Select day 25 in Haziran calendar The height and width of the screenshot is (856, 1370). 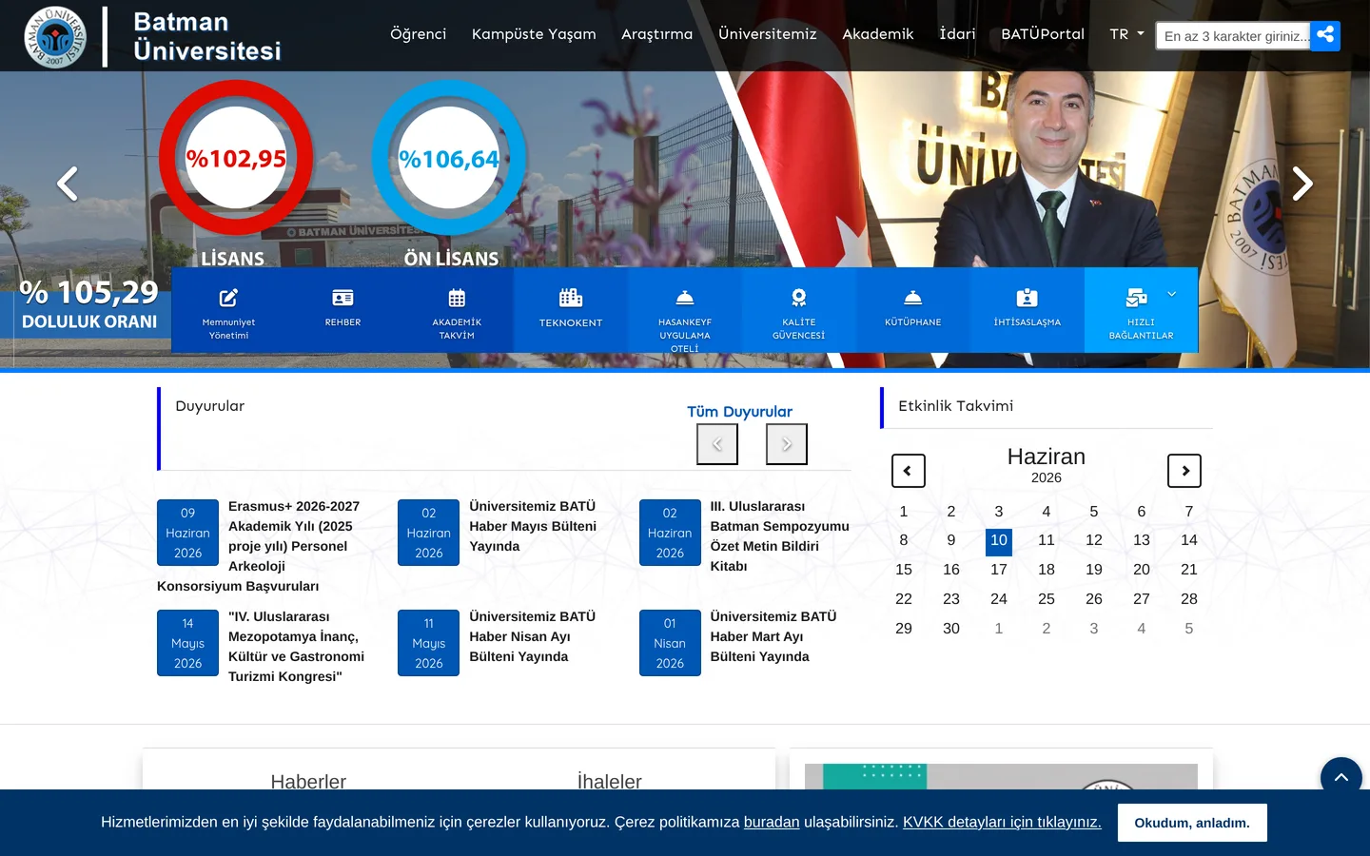tap(1047, 599)
